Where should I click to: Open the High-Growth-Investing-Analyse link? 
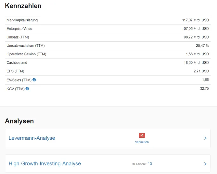(x=45, y=164)
